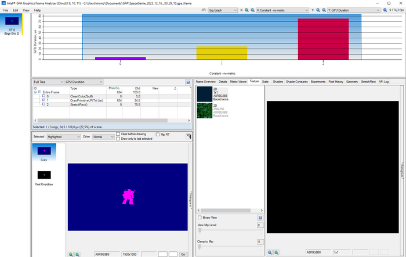Open the Erg Graph dropdown
The width and height of the screenshot is (406, 257).
coord(223,10)
